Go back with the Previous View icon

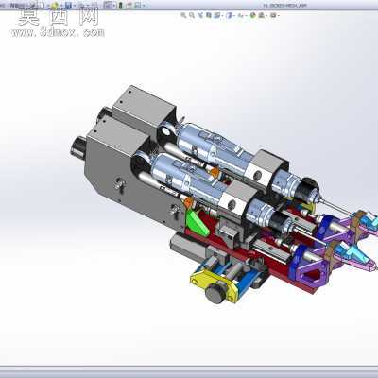[200, 15]
